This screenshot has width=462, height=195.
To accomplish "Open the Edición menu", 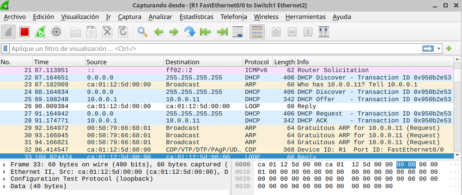I will tap(43, 17).
